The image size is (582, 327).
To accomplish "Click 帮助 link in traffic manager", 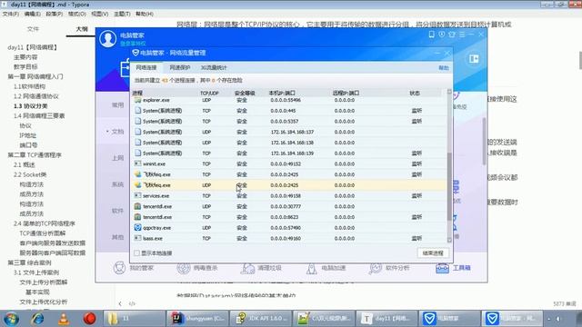I will (x=444, y=68).
